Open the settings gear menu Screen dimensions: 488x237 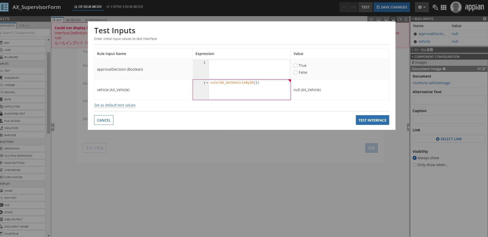click(x=422, y=7)
